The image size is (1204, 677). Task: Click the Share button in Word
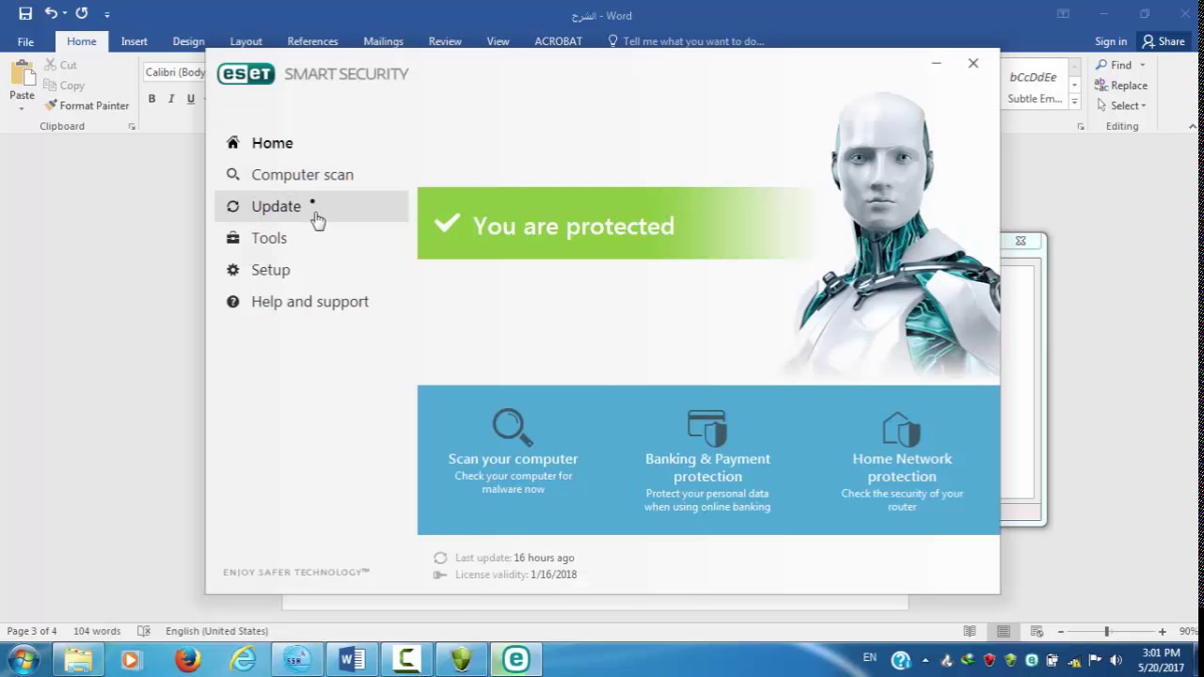tap(1164, 41)
